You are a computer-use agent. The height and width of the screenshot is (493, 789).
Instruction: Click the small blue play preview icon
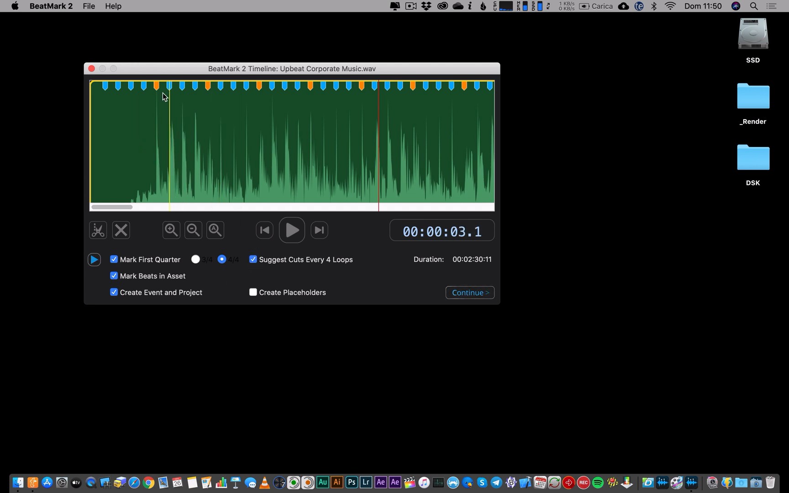coord(94,260)
